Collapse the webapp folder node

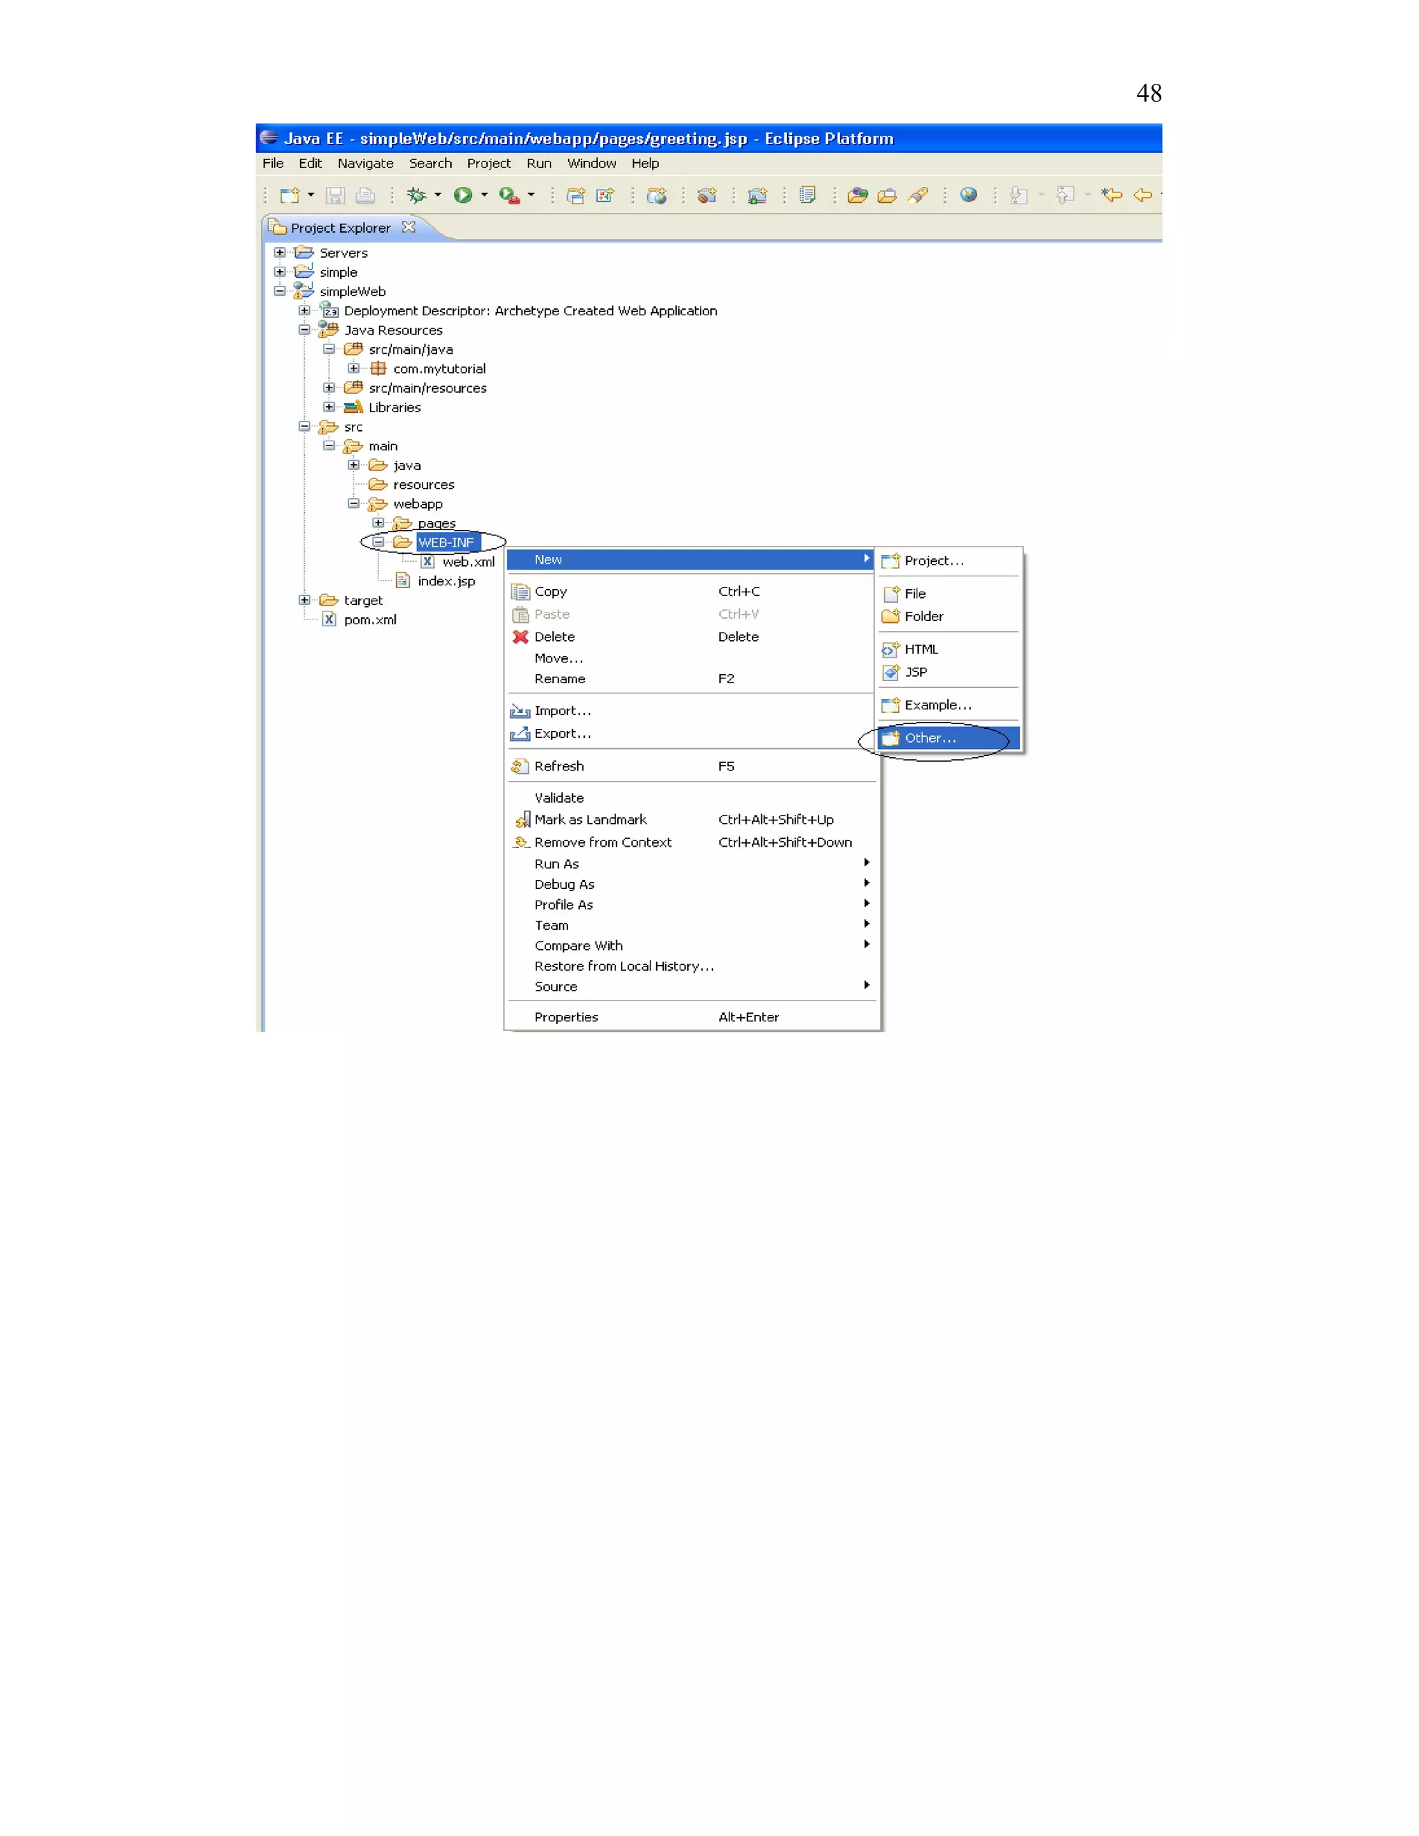(354, 504)
